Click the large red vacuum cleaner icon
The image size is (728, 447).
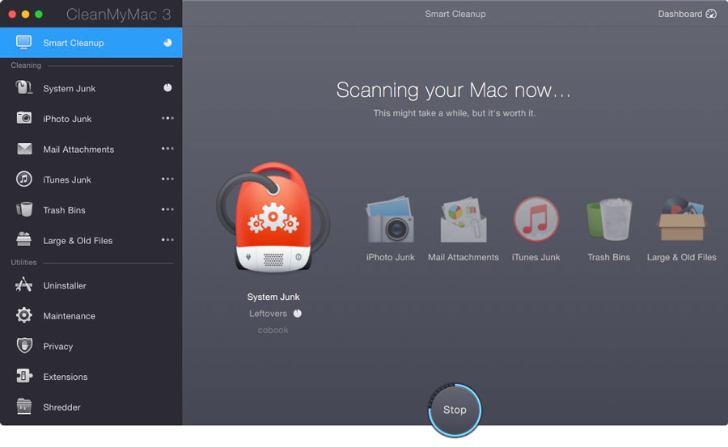coord(273,217)
